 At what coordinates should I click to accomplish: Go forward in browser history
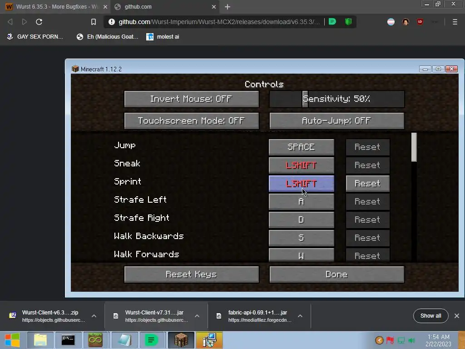(25, 22)
